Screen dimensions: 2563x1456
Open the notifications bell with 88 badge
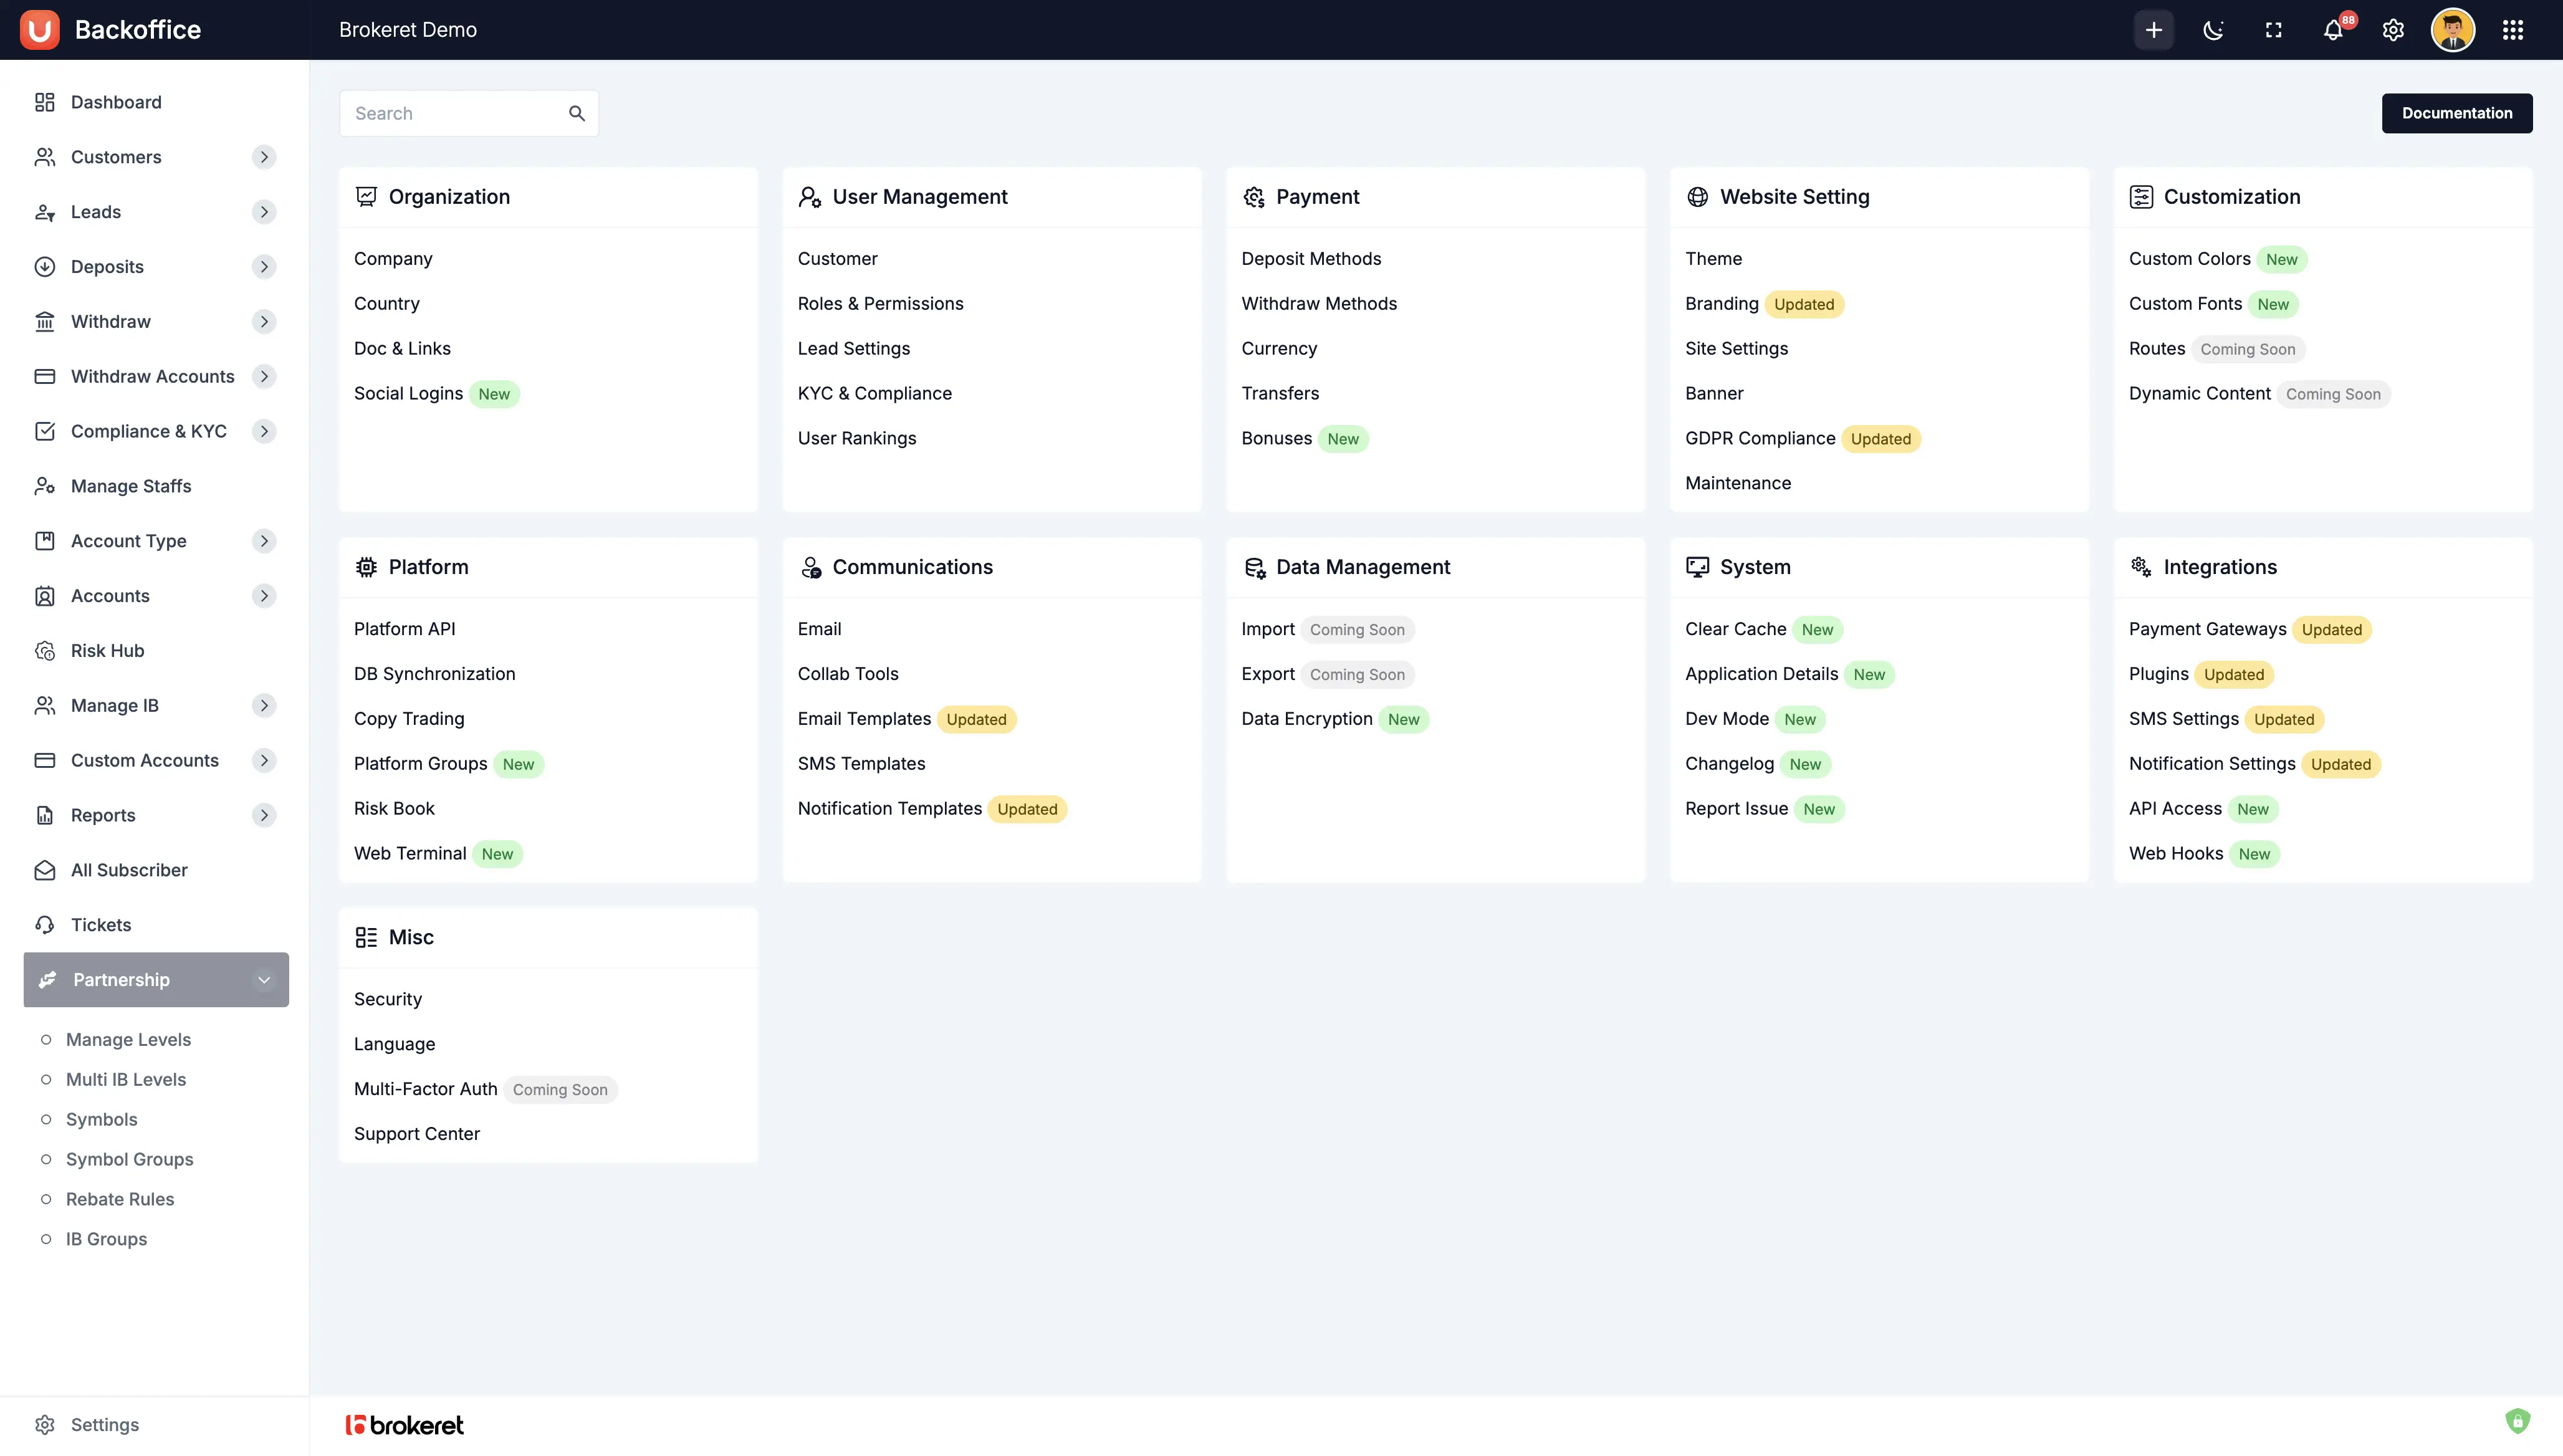coord(2333,30)
